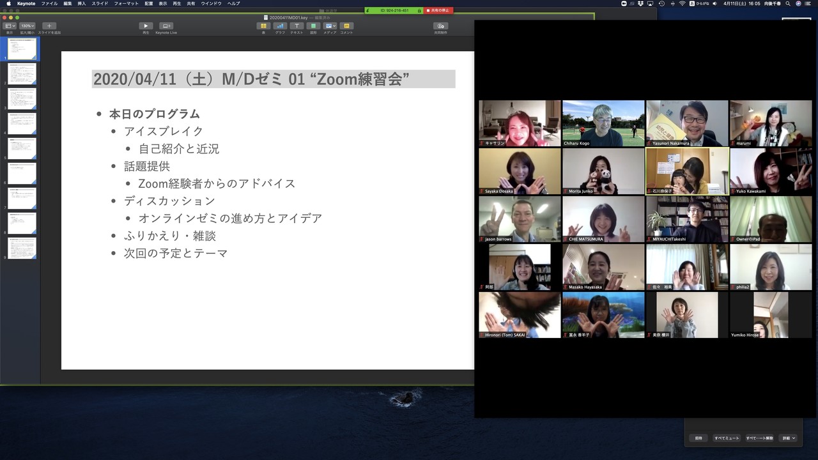Insert a shape with the 図形 icon
818x460 pixels.
click(313, 26)
